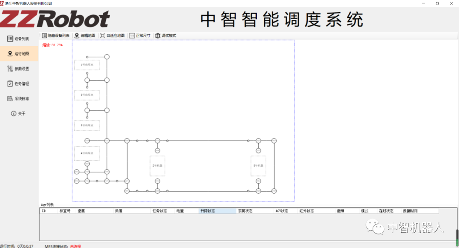Click the 编辑地图 edit map tool
459x248 pixels.
point(85,36)
